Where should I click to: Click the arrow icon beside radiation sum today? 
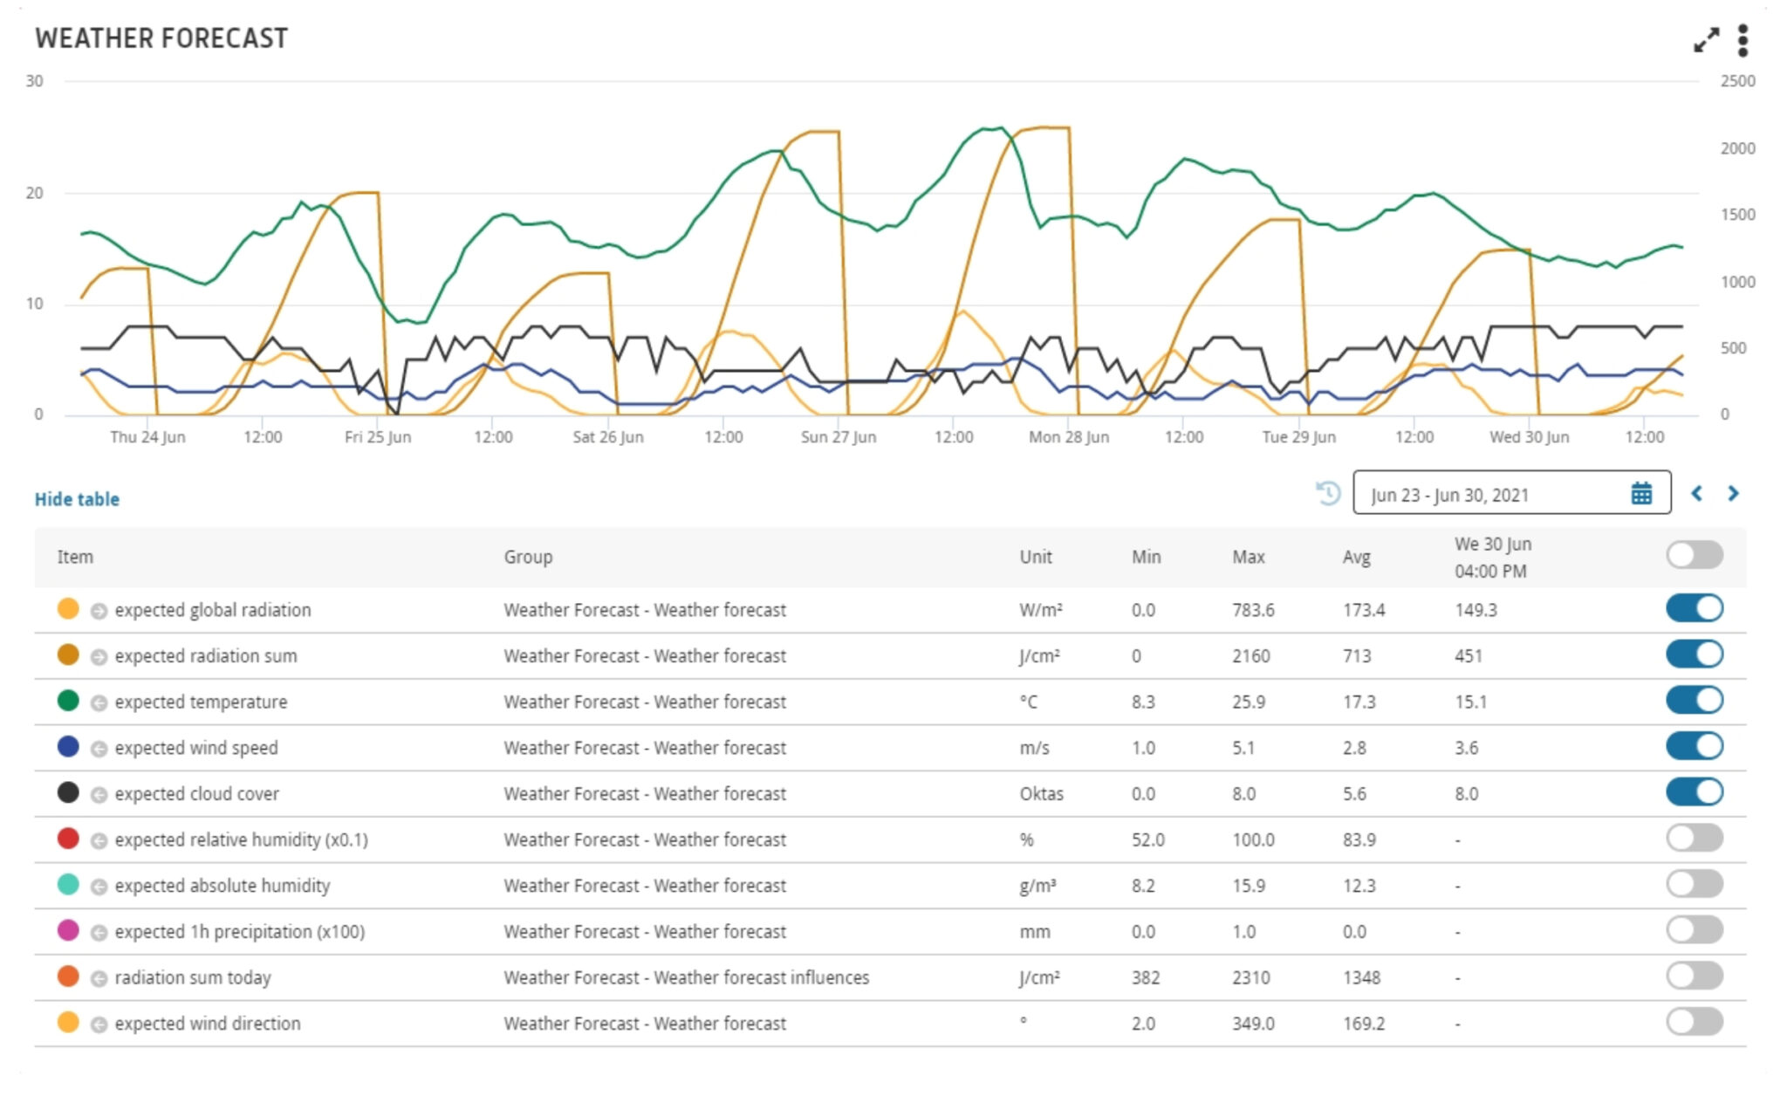click(x=99, y=979)
